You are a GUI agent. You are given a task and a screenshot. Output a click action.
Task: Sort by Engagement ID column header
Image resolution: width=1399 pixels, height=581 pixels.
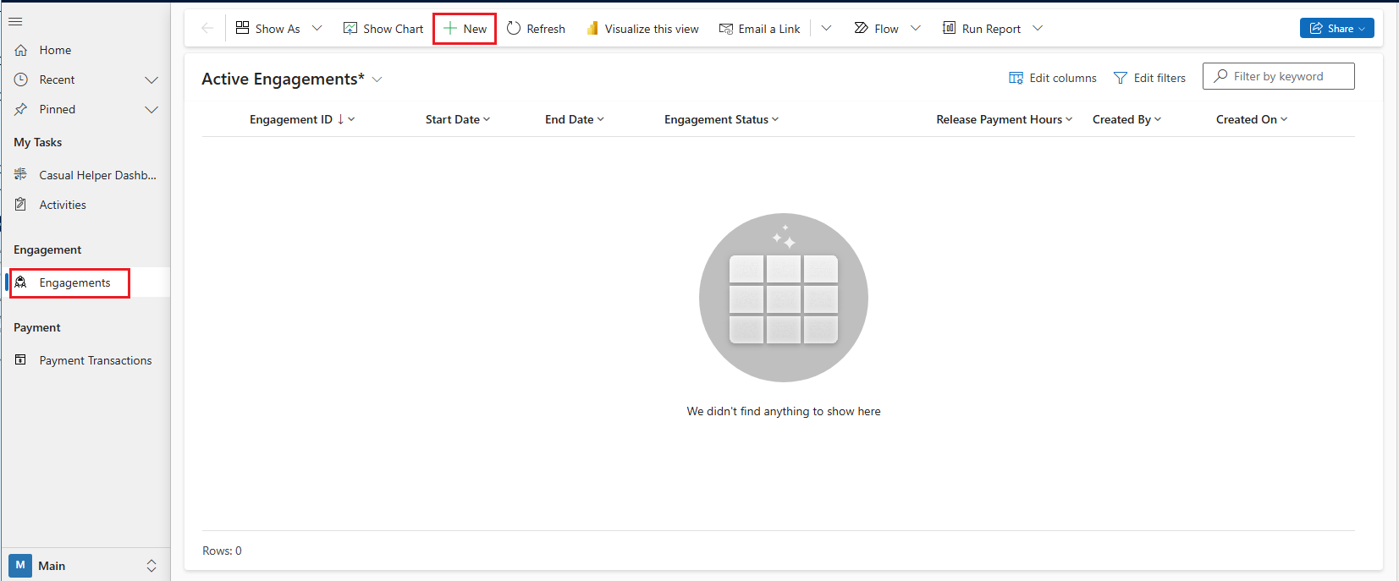click(x=291, y=119)
